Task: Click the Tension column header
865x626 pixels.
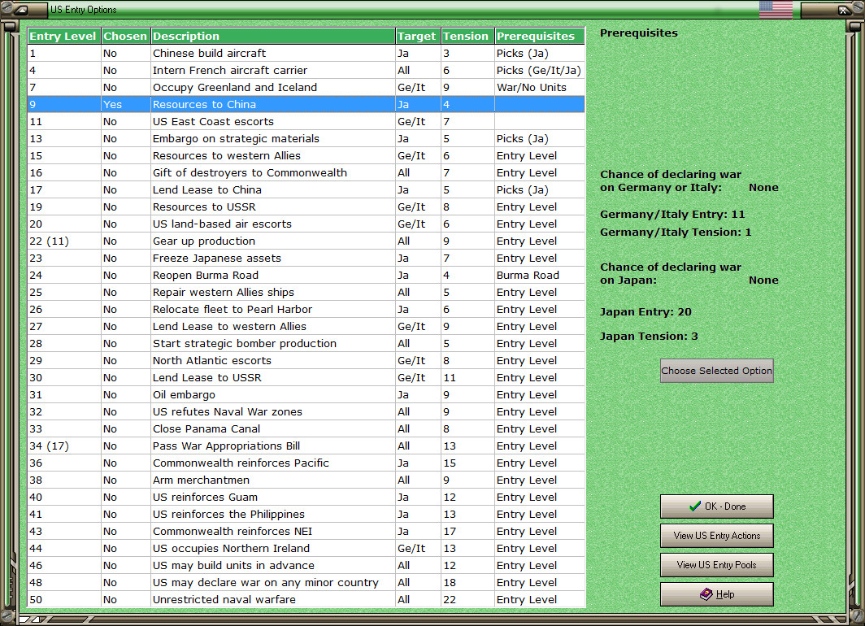Action: pyautogui.click(x=467, y=36)
